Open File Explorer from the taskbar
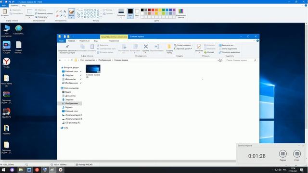Image resolution: width=308 pixels, height=173 pixels. pos(21,170)
